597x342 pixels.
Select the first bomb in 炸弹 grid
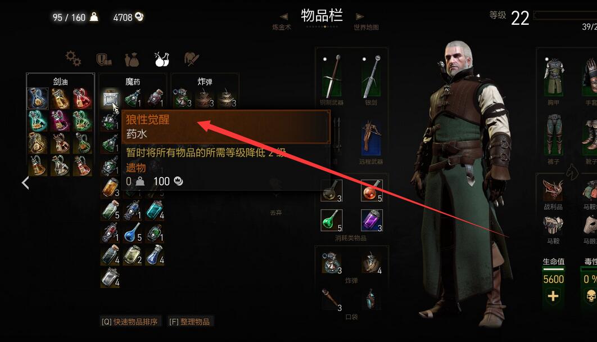182,98
